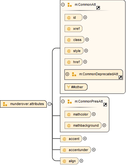This screenshot has height=166, width=126.
Task: Expand the m:CommonDeprecatedAtt group
Action: point(67,74)
